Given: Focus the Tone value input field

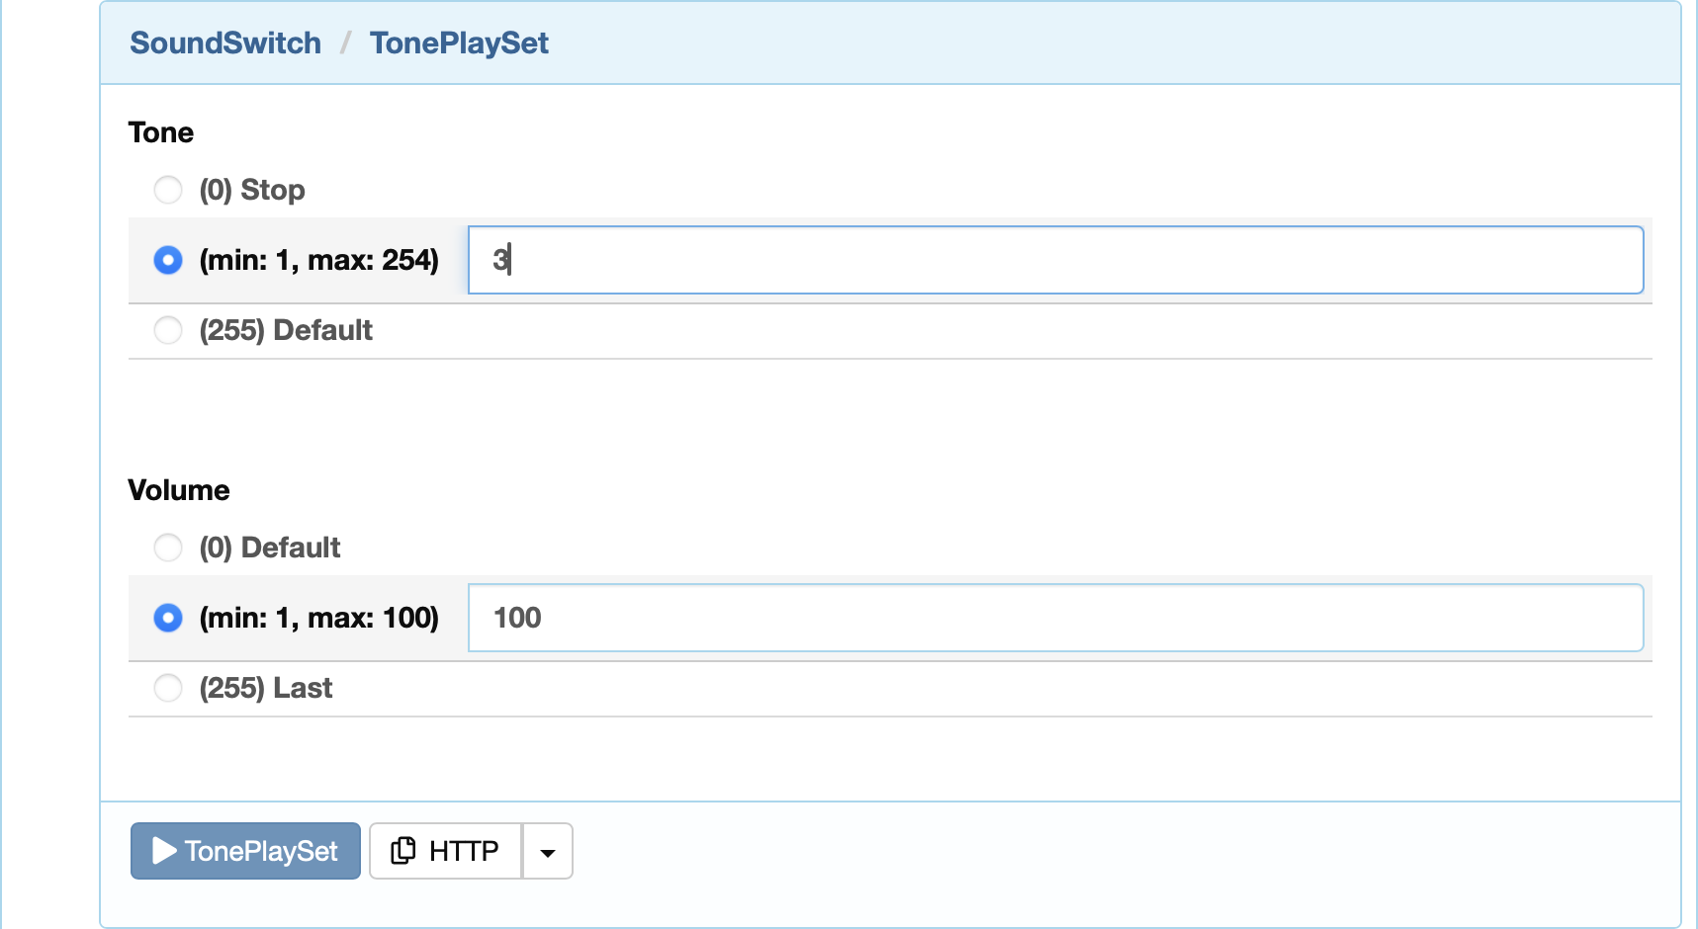Looking at the screenshot, I should click(x=1055, y=260).
